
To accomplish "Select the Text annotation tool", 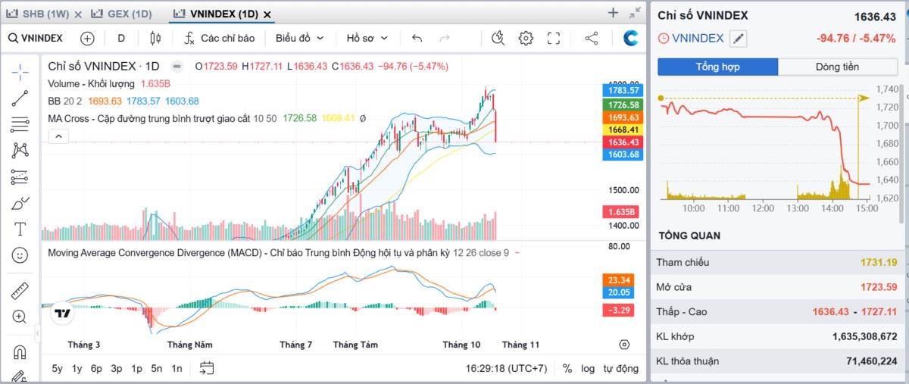I will coord(20,229).
